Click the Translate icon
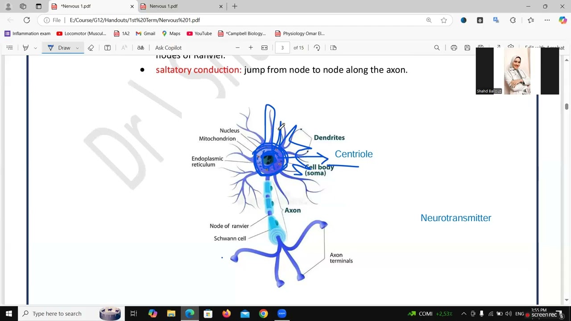Screen dimensions: 571x321 click(141, 48)
